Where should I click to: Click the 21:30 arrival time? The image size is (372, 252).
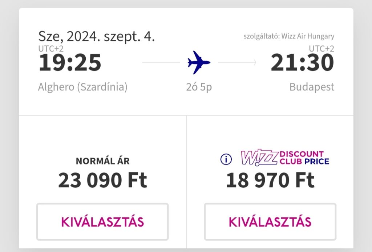pyautogui.click(x=302, y=62)
